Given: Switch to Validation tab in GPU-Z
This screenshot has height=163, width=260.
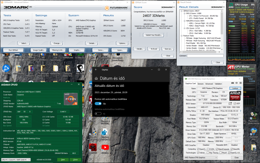Looking at the screenshot, I should (218, 84).
